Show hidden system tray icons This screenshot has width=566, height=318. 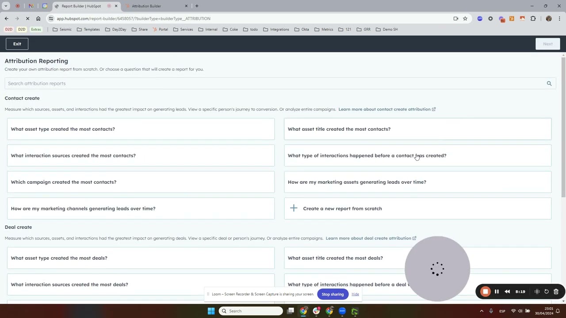482,311
